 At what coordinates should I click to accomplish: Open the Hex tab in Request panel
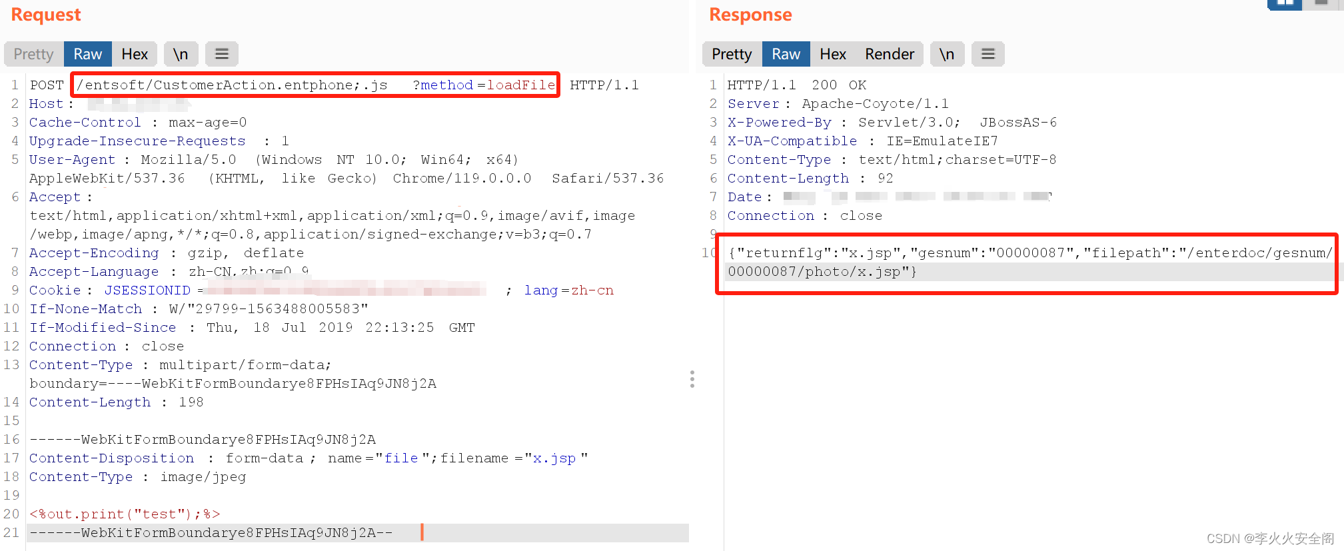coord(135,54)
